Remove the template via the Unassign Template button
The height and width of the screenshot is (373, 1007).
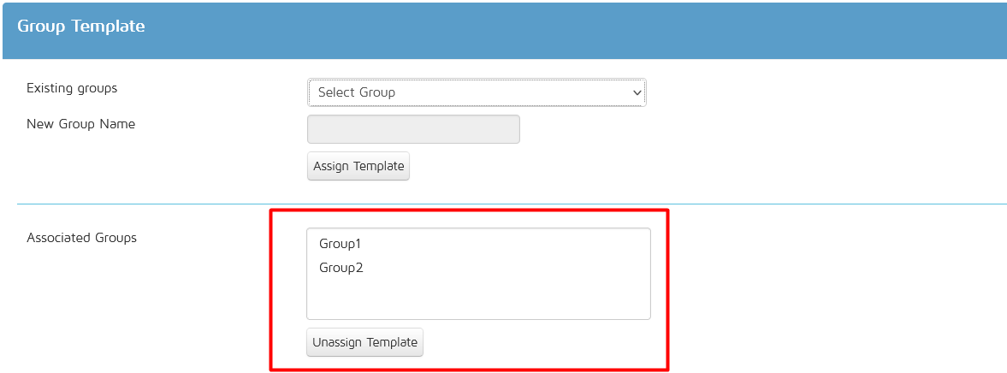point(364,342)
